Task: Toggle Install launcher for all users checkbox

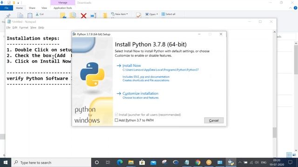Action: click(x=116, y=115)
